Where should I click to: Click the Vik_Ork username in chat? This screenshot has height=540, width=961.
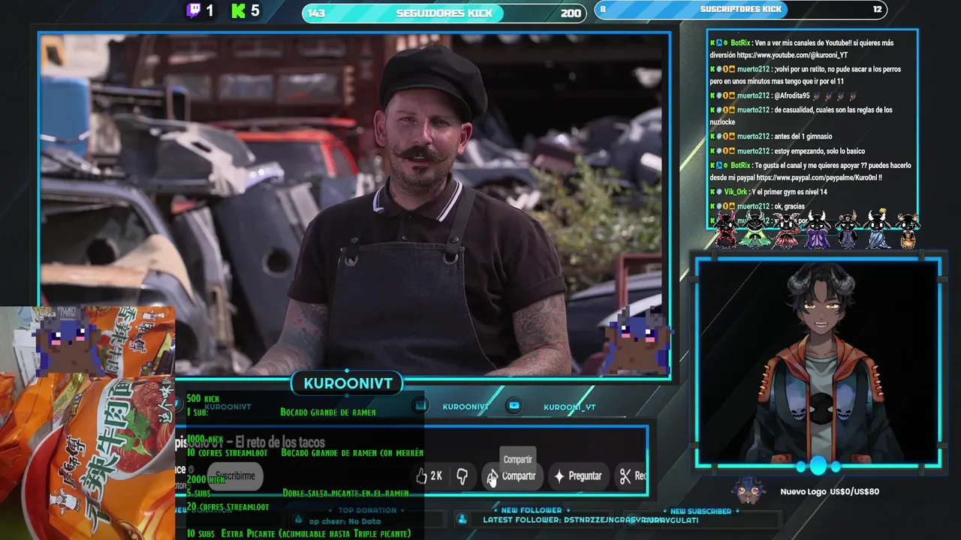coord(736,192)
